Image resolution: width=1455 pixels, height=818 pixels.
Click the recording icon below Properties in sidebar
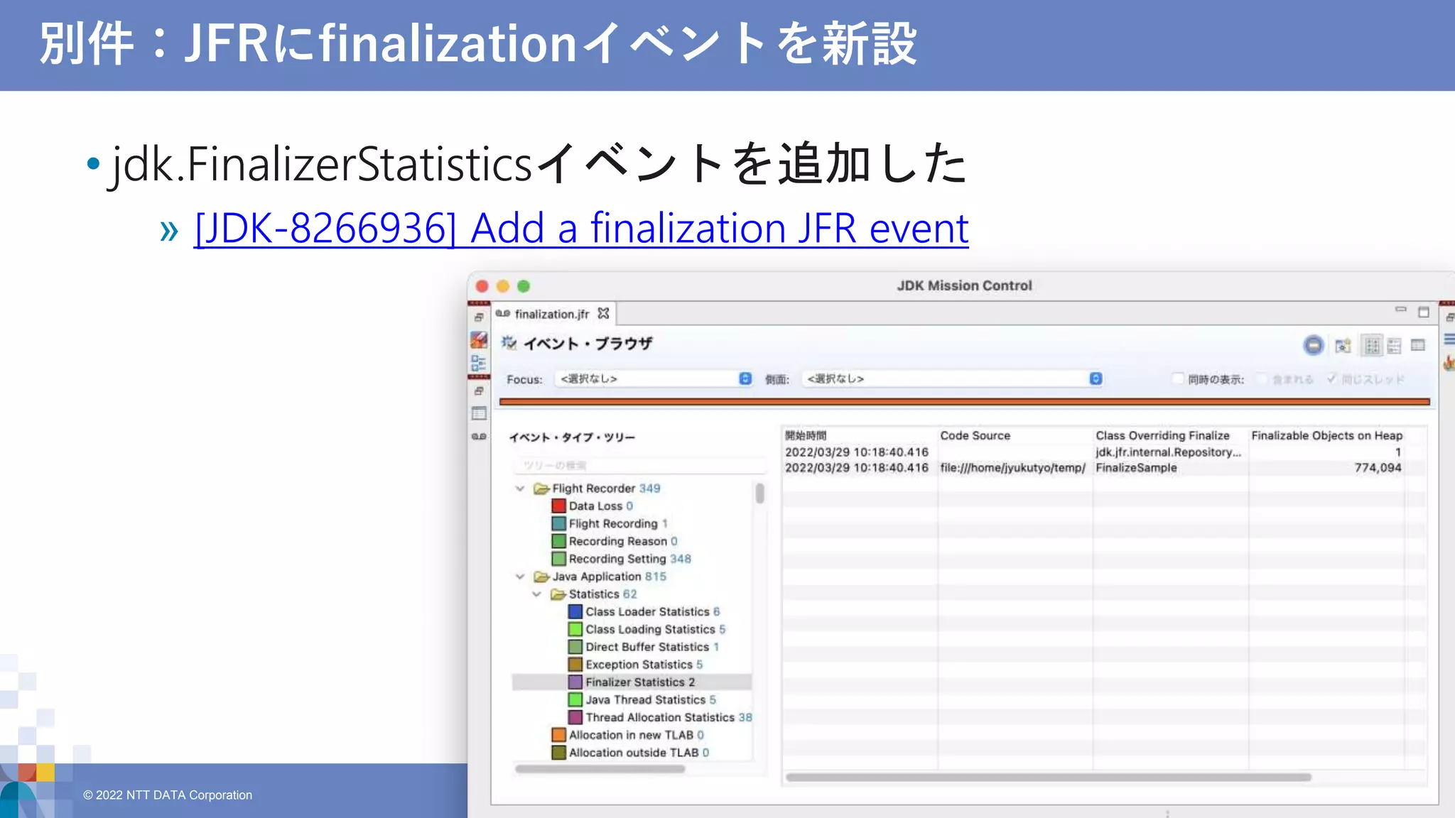479,436
